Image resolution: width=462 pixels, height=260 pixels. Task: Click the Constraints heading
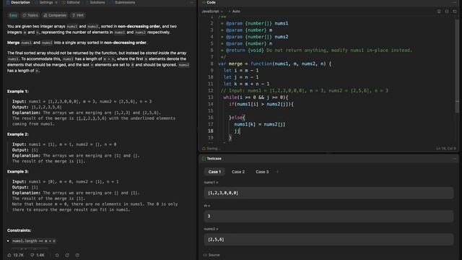(x=19, y=230)
